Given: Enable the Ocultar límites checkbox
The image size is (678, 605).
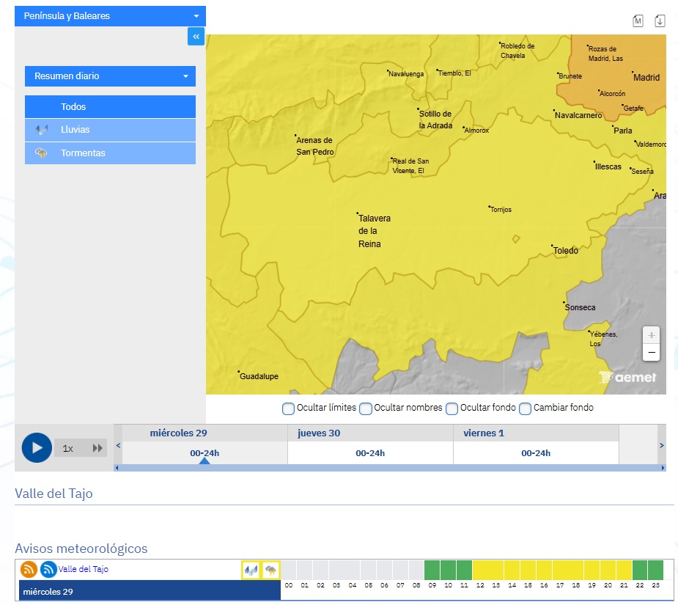Looking at the screenshot, I should (x=289, y=408).
